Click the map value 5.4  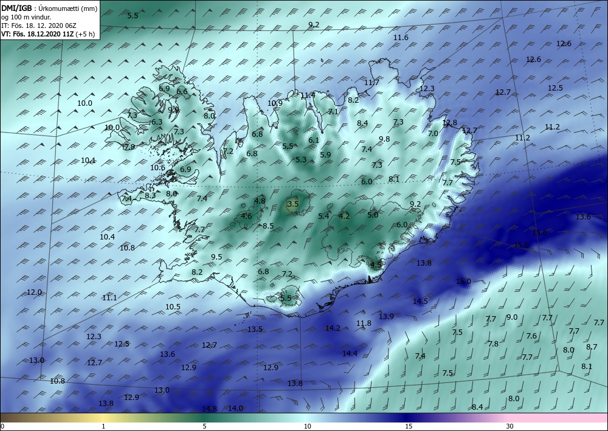click(324, 216)
